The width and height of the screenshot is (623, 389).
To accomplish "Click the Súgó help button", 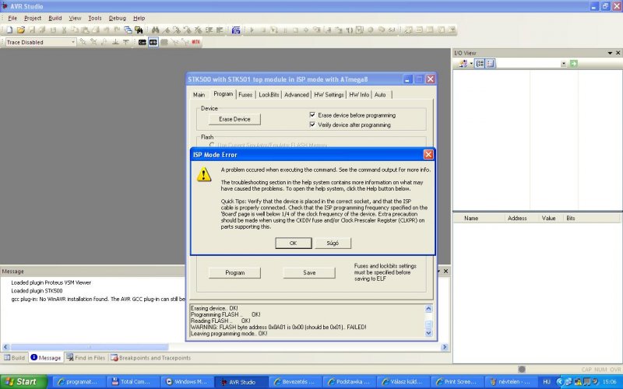I will 333,243.
